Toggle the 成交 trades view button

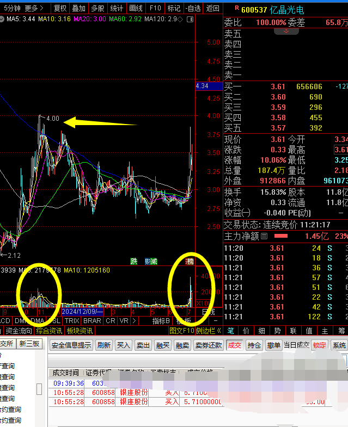coord(235,345)
